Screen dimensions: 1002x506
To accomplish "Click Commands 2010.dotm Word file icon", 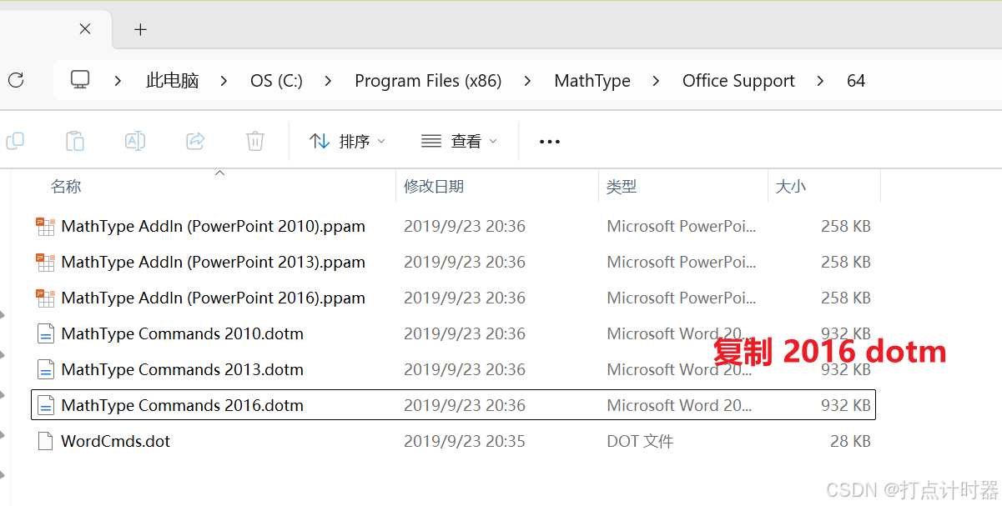I will [46, 333].
